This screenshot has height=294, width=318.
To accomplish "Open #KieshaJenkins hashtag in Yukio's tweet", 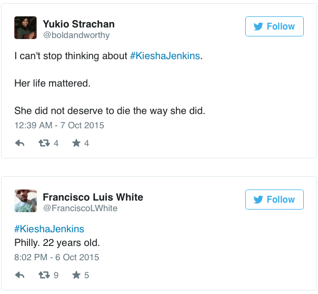I will 165,56.
